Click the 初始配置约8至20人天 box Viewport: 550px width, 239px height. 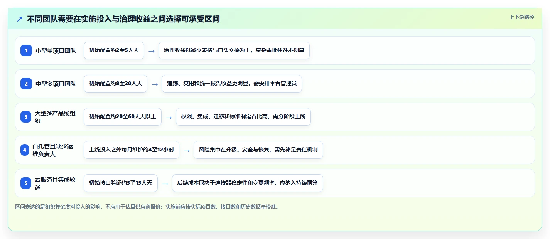click(115, 84)
